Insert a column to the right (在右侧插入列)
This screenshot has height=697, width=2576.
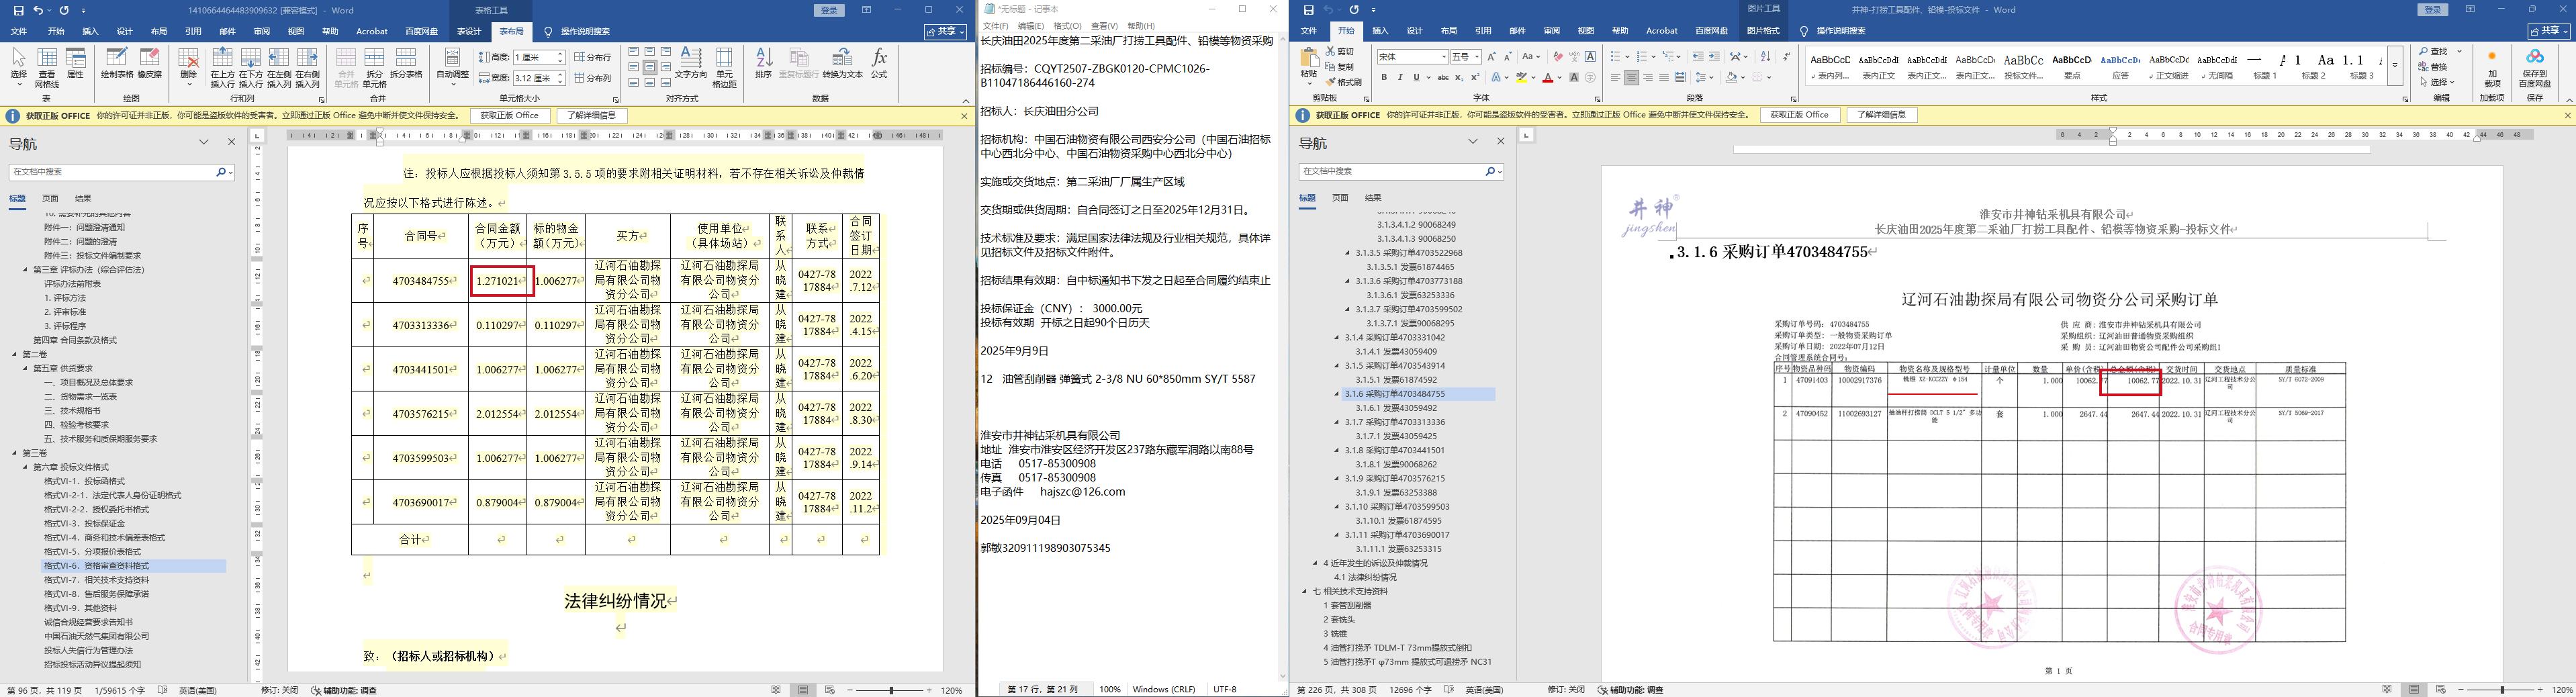(307, 67)
